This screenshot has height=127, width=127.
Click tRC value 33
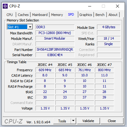click(x=65, y=97)
